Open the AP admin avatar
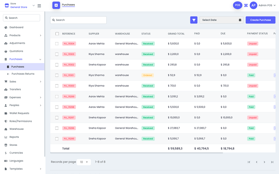This screenshot has height=174, width=279. tap(254, 5)
